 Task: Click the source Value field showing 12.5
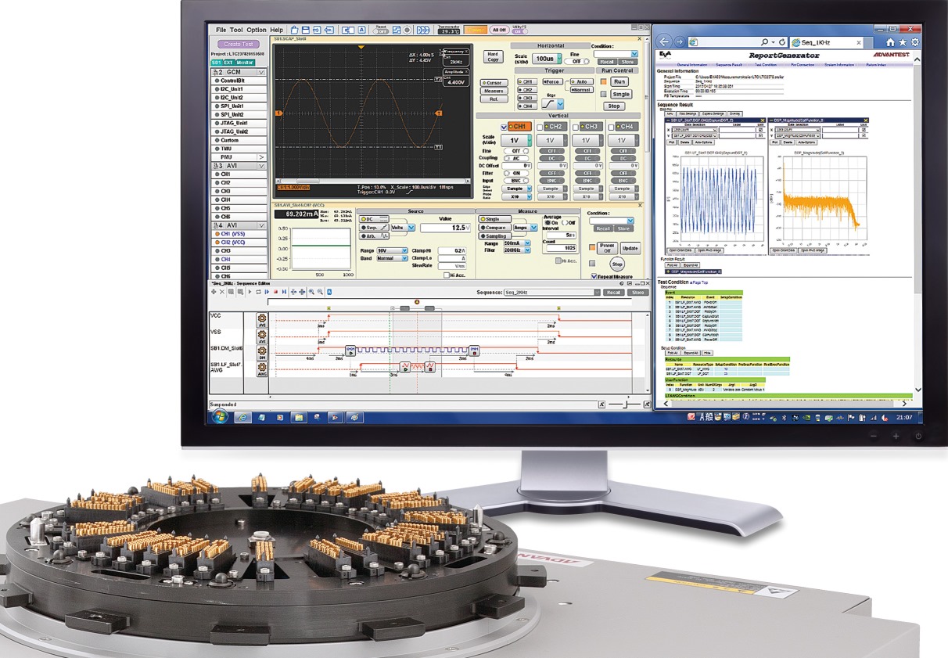[444, 228]
